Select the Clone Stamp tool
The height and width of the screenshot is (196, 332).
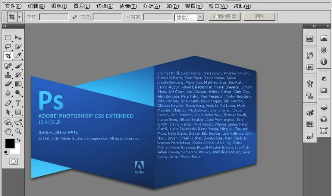point(8,74)
